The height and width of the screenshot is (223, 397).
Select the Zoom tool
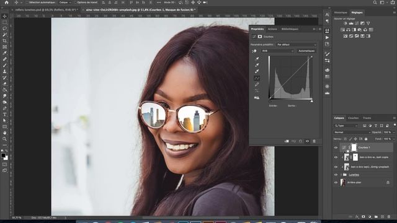tap(4, 139)
